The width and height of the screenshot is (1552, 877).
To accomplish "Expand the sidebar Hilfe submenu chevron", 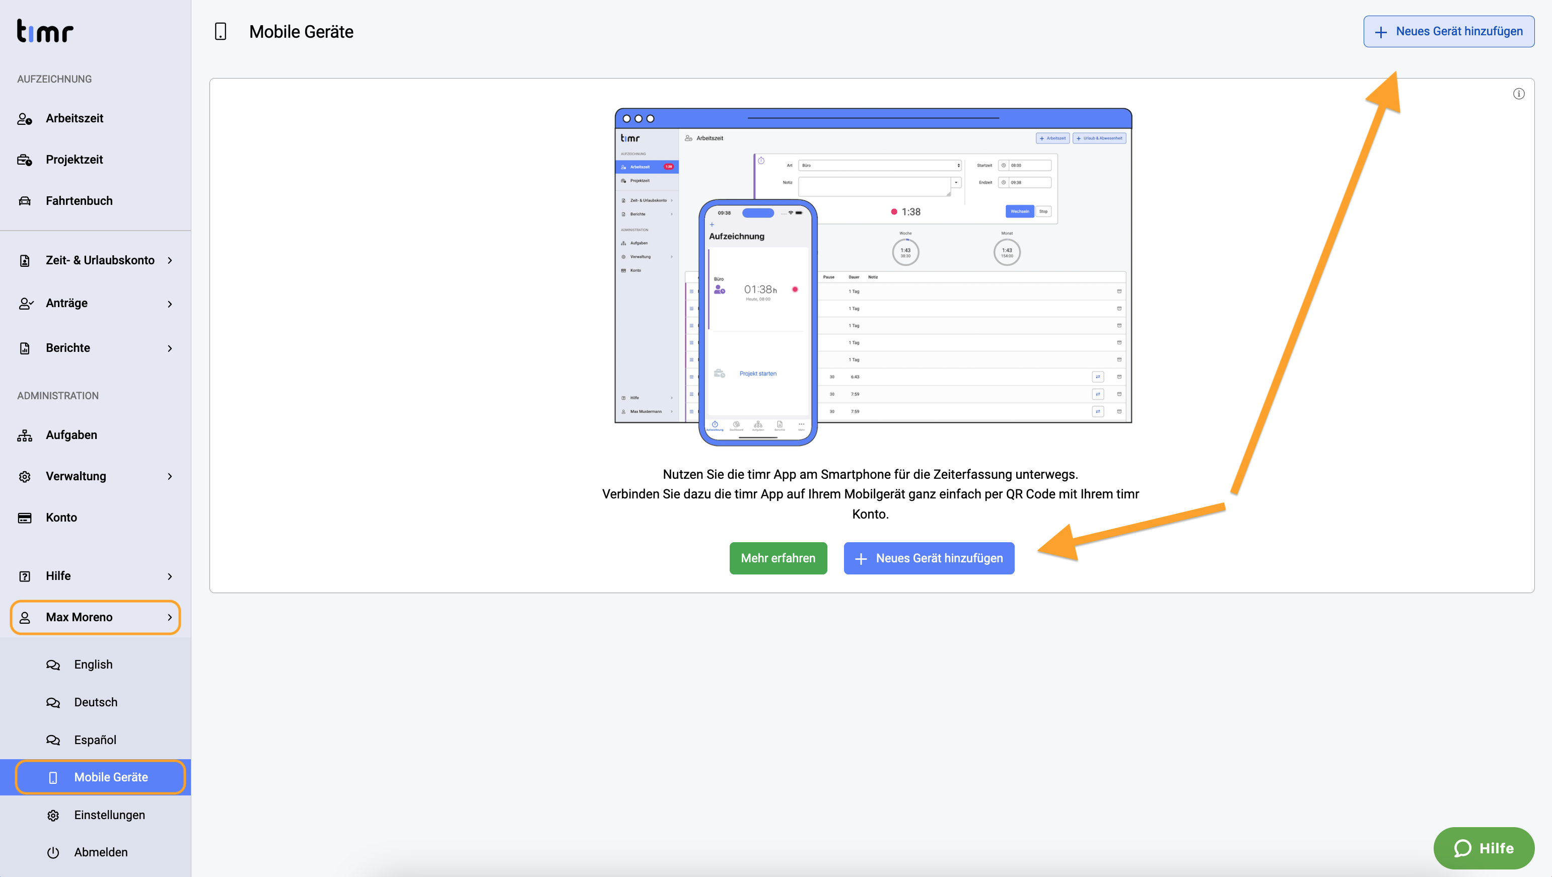I will pos(170,576).
